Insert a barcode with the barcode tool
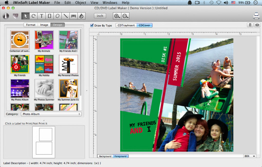This screenshot has height=167, width=262. point(74,16)
